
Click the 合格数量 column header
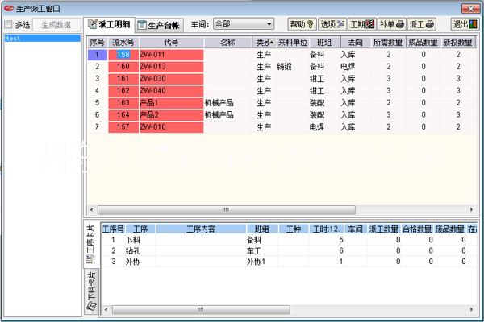point(417,229)
